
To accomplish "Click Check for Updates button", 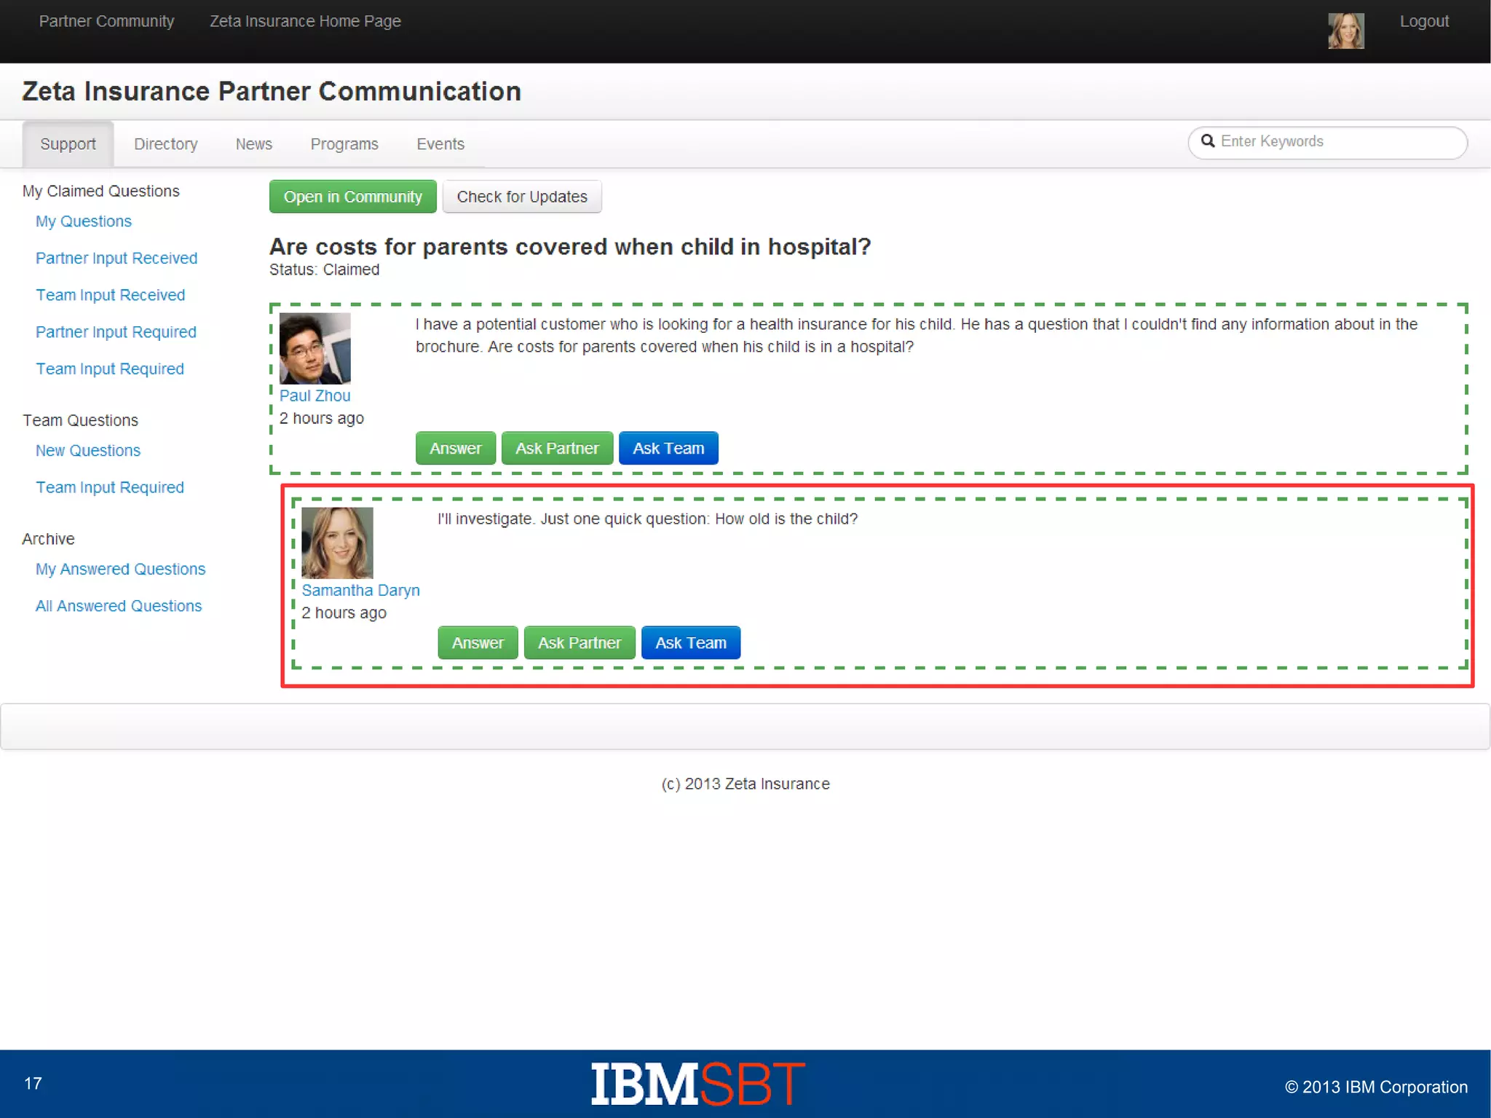I will click(x=522, y=197).
